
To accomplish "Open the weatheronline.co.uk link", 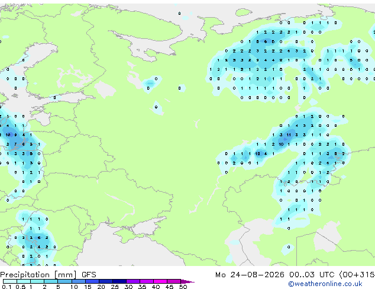I will pos(325,284).
